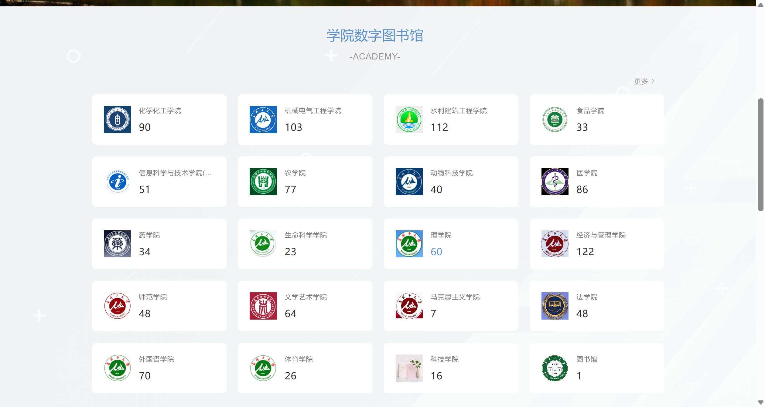Click the 法学院 gold emblem
This screenshot has height=407, width=765.
pos(555,306)
